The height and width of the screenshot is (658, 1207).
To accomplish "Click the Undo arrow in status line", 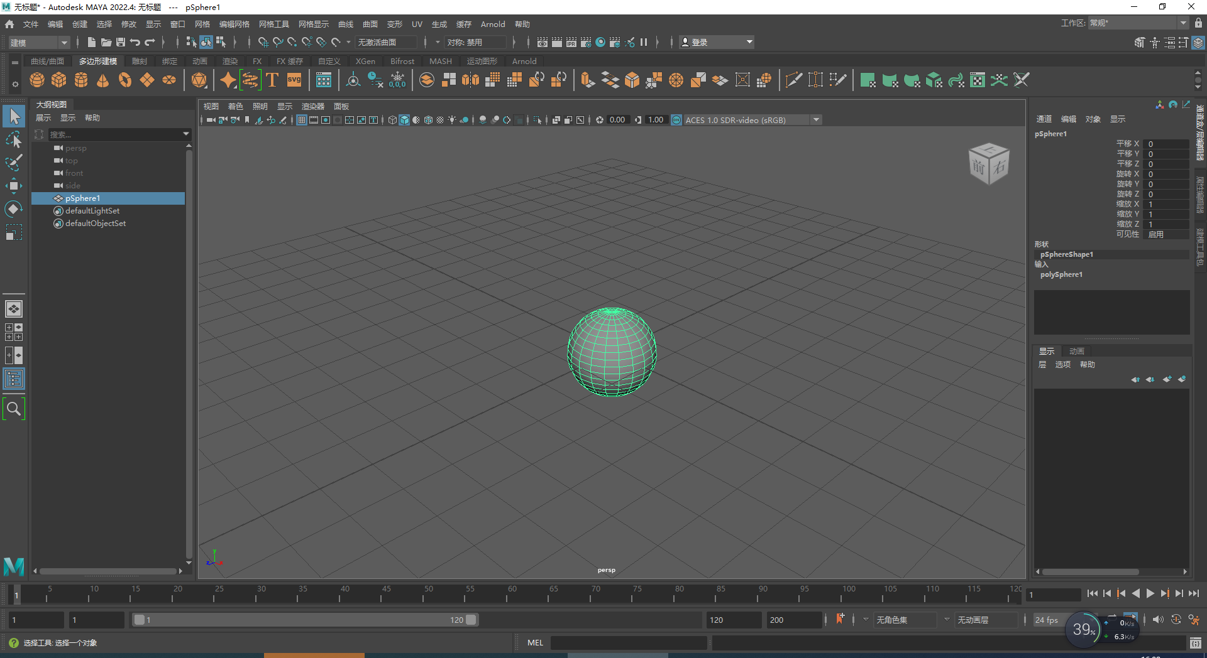I will (x=135, y=42).
